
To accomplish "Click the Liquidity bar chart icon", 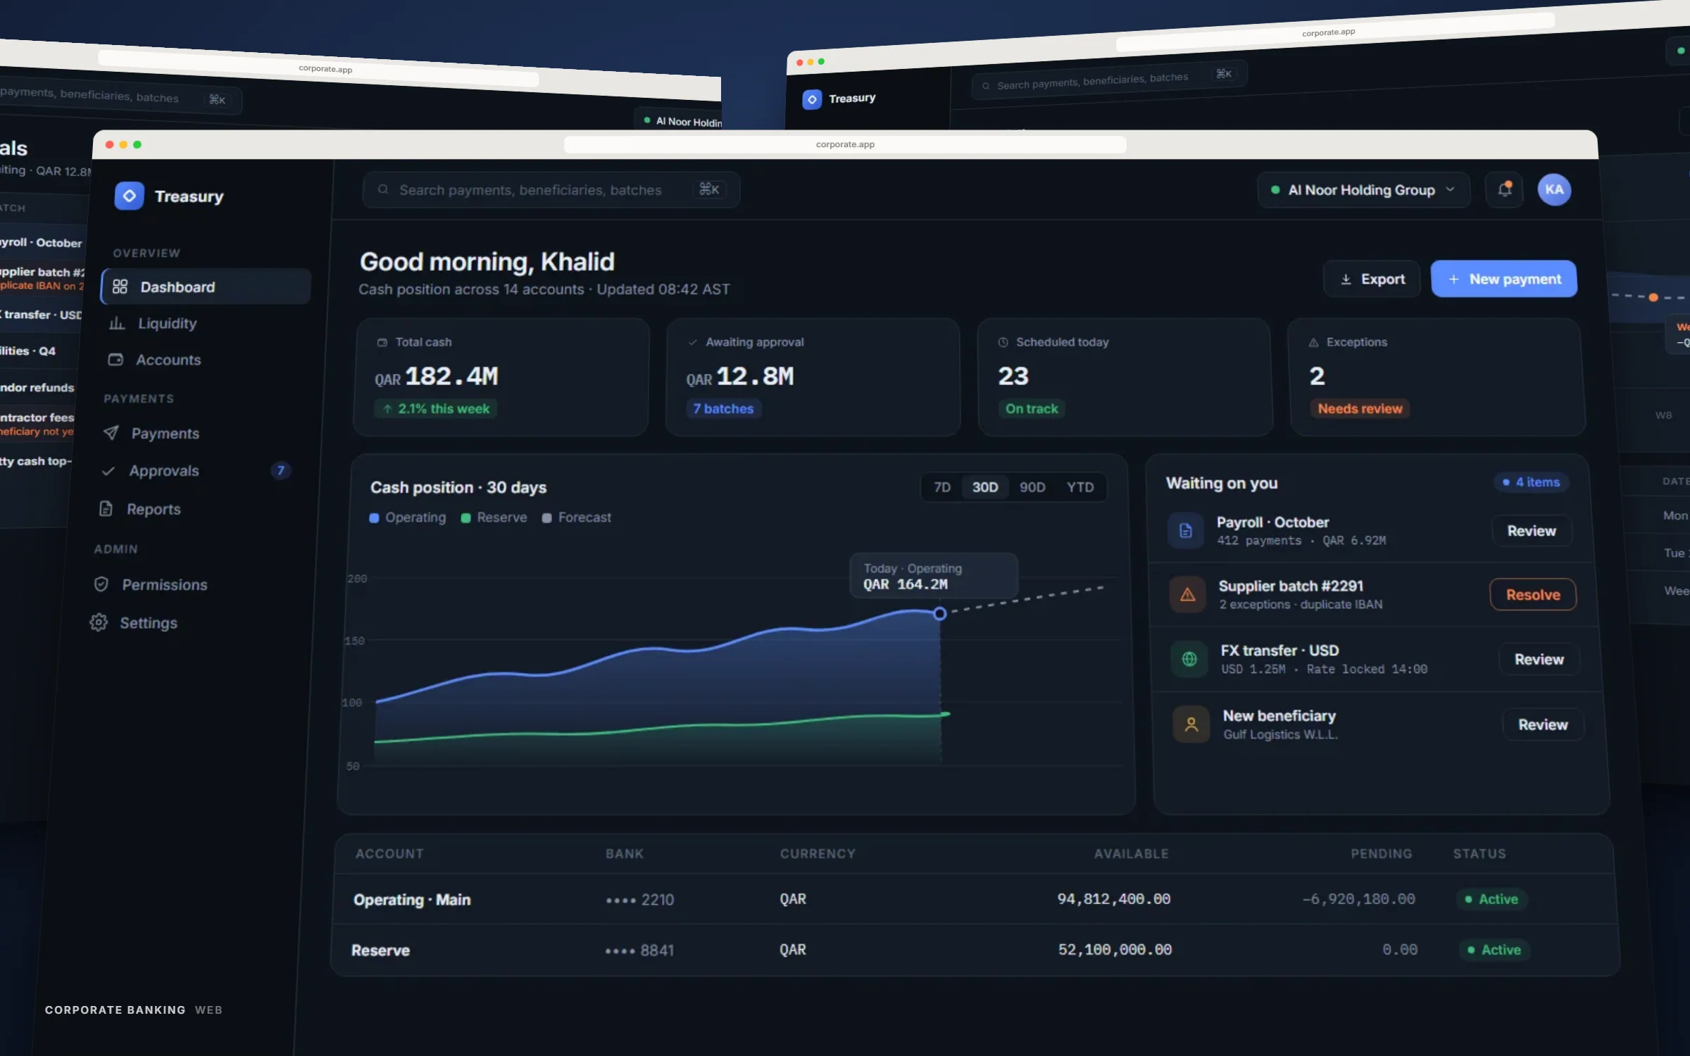I will 117,323.
